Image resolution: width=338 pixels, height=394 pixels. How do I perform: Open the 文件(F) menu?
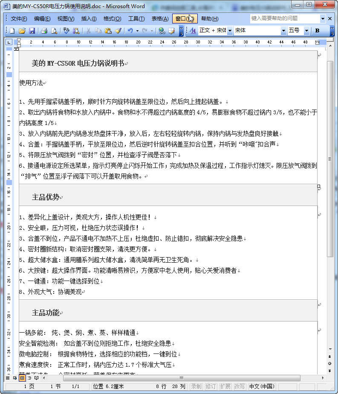click(19, 19)
